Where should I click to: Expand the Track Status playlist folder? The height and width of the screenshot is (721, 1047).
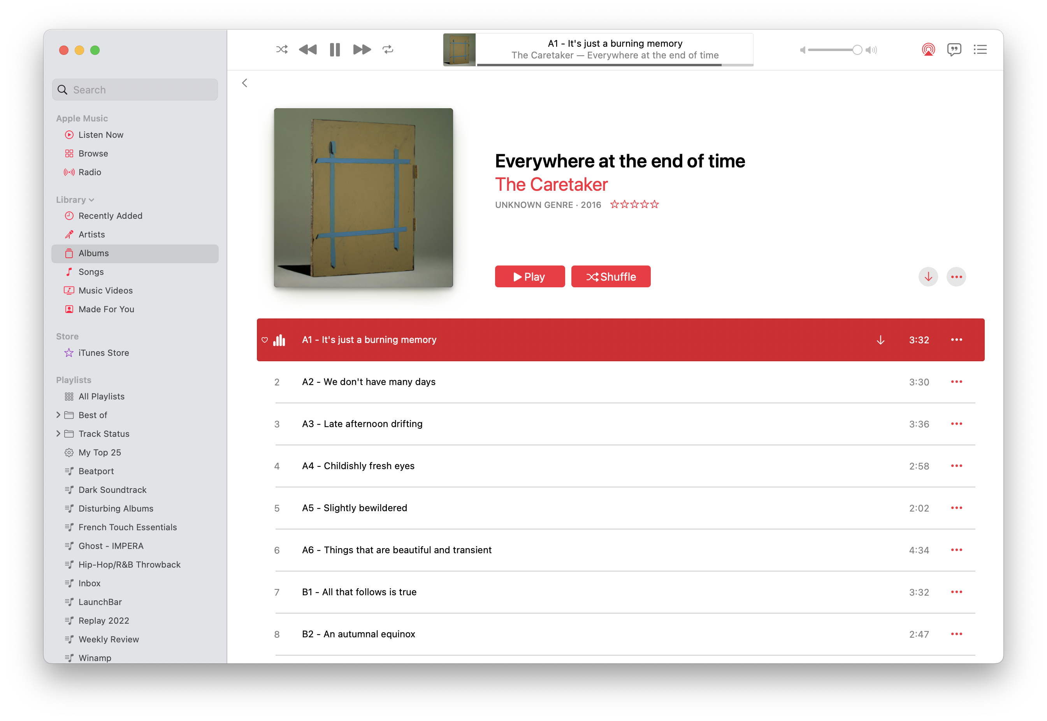58,433
